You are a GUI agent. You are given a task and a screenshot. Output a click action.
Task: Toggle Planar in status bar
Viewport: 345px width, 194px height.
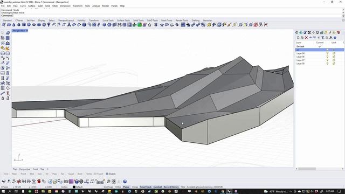(x=126, y=187)
